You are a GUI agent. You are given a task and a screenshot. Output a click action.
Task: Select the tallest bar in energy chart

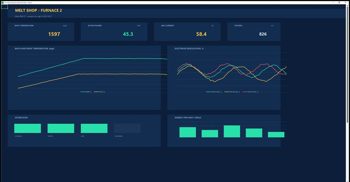pos(232,131)
